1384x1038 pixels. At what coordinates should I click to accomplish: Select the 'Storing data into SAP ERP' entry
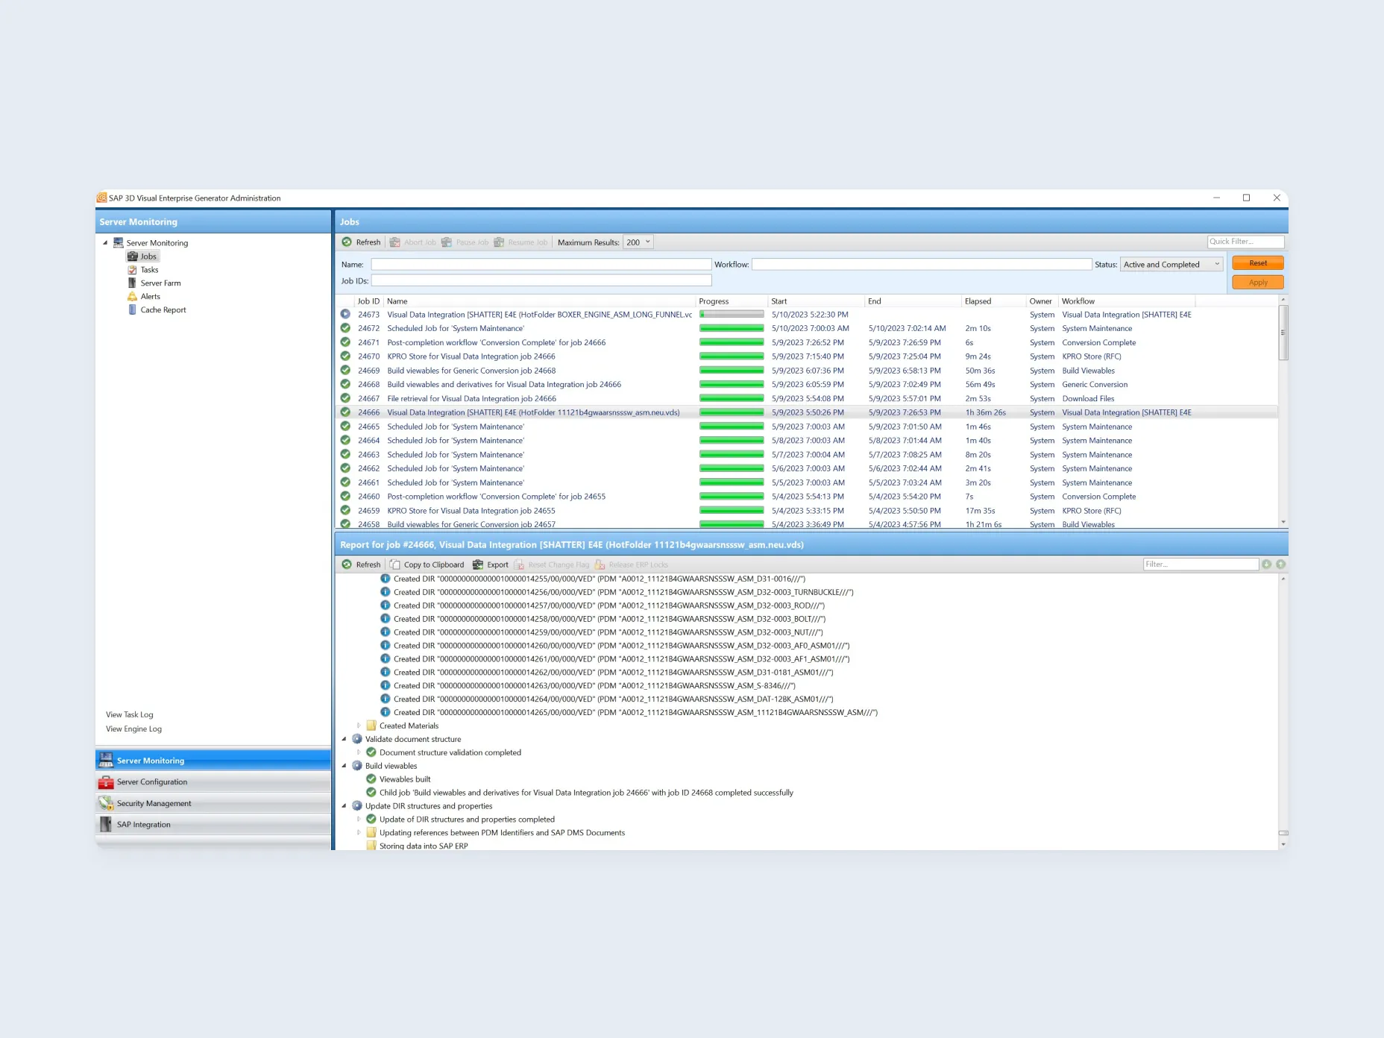tap(424, 846)
